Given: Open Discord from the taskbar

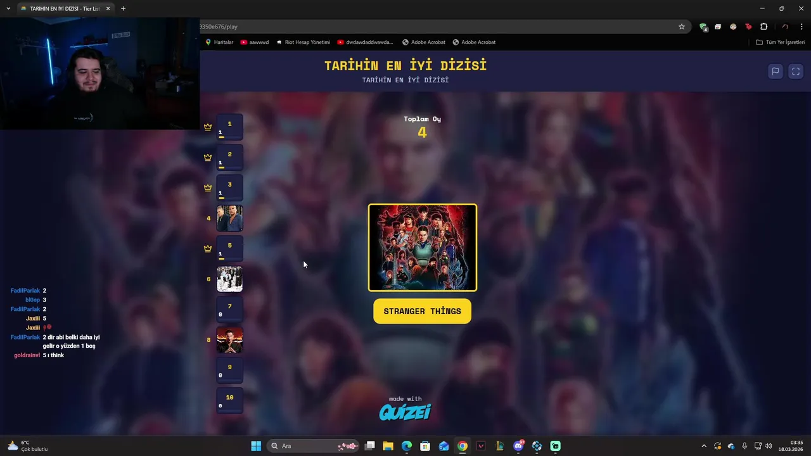Looking at the screenshot, I should tap(518, 446).
